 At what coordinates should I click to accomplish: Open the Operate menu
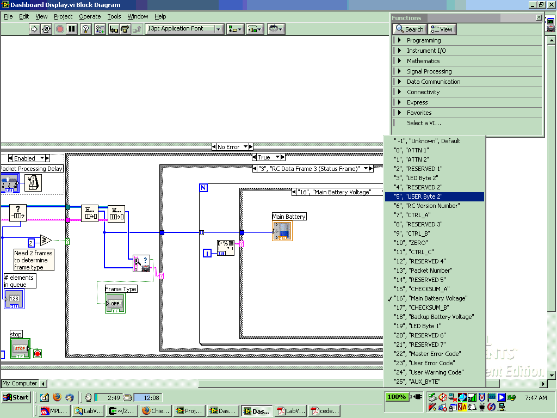click(x=90, y=16)
